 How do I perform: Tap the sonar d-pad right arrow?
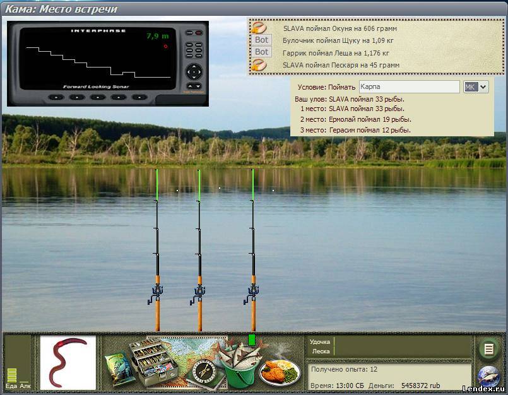coord(200,71)
